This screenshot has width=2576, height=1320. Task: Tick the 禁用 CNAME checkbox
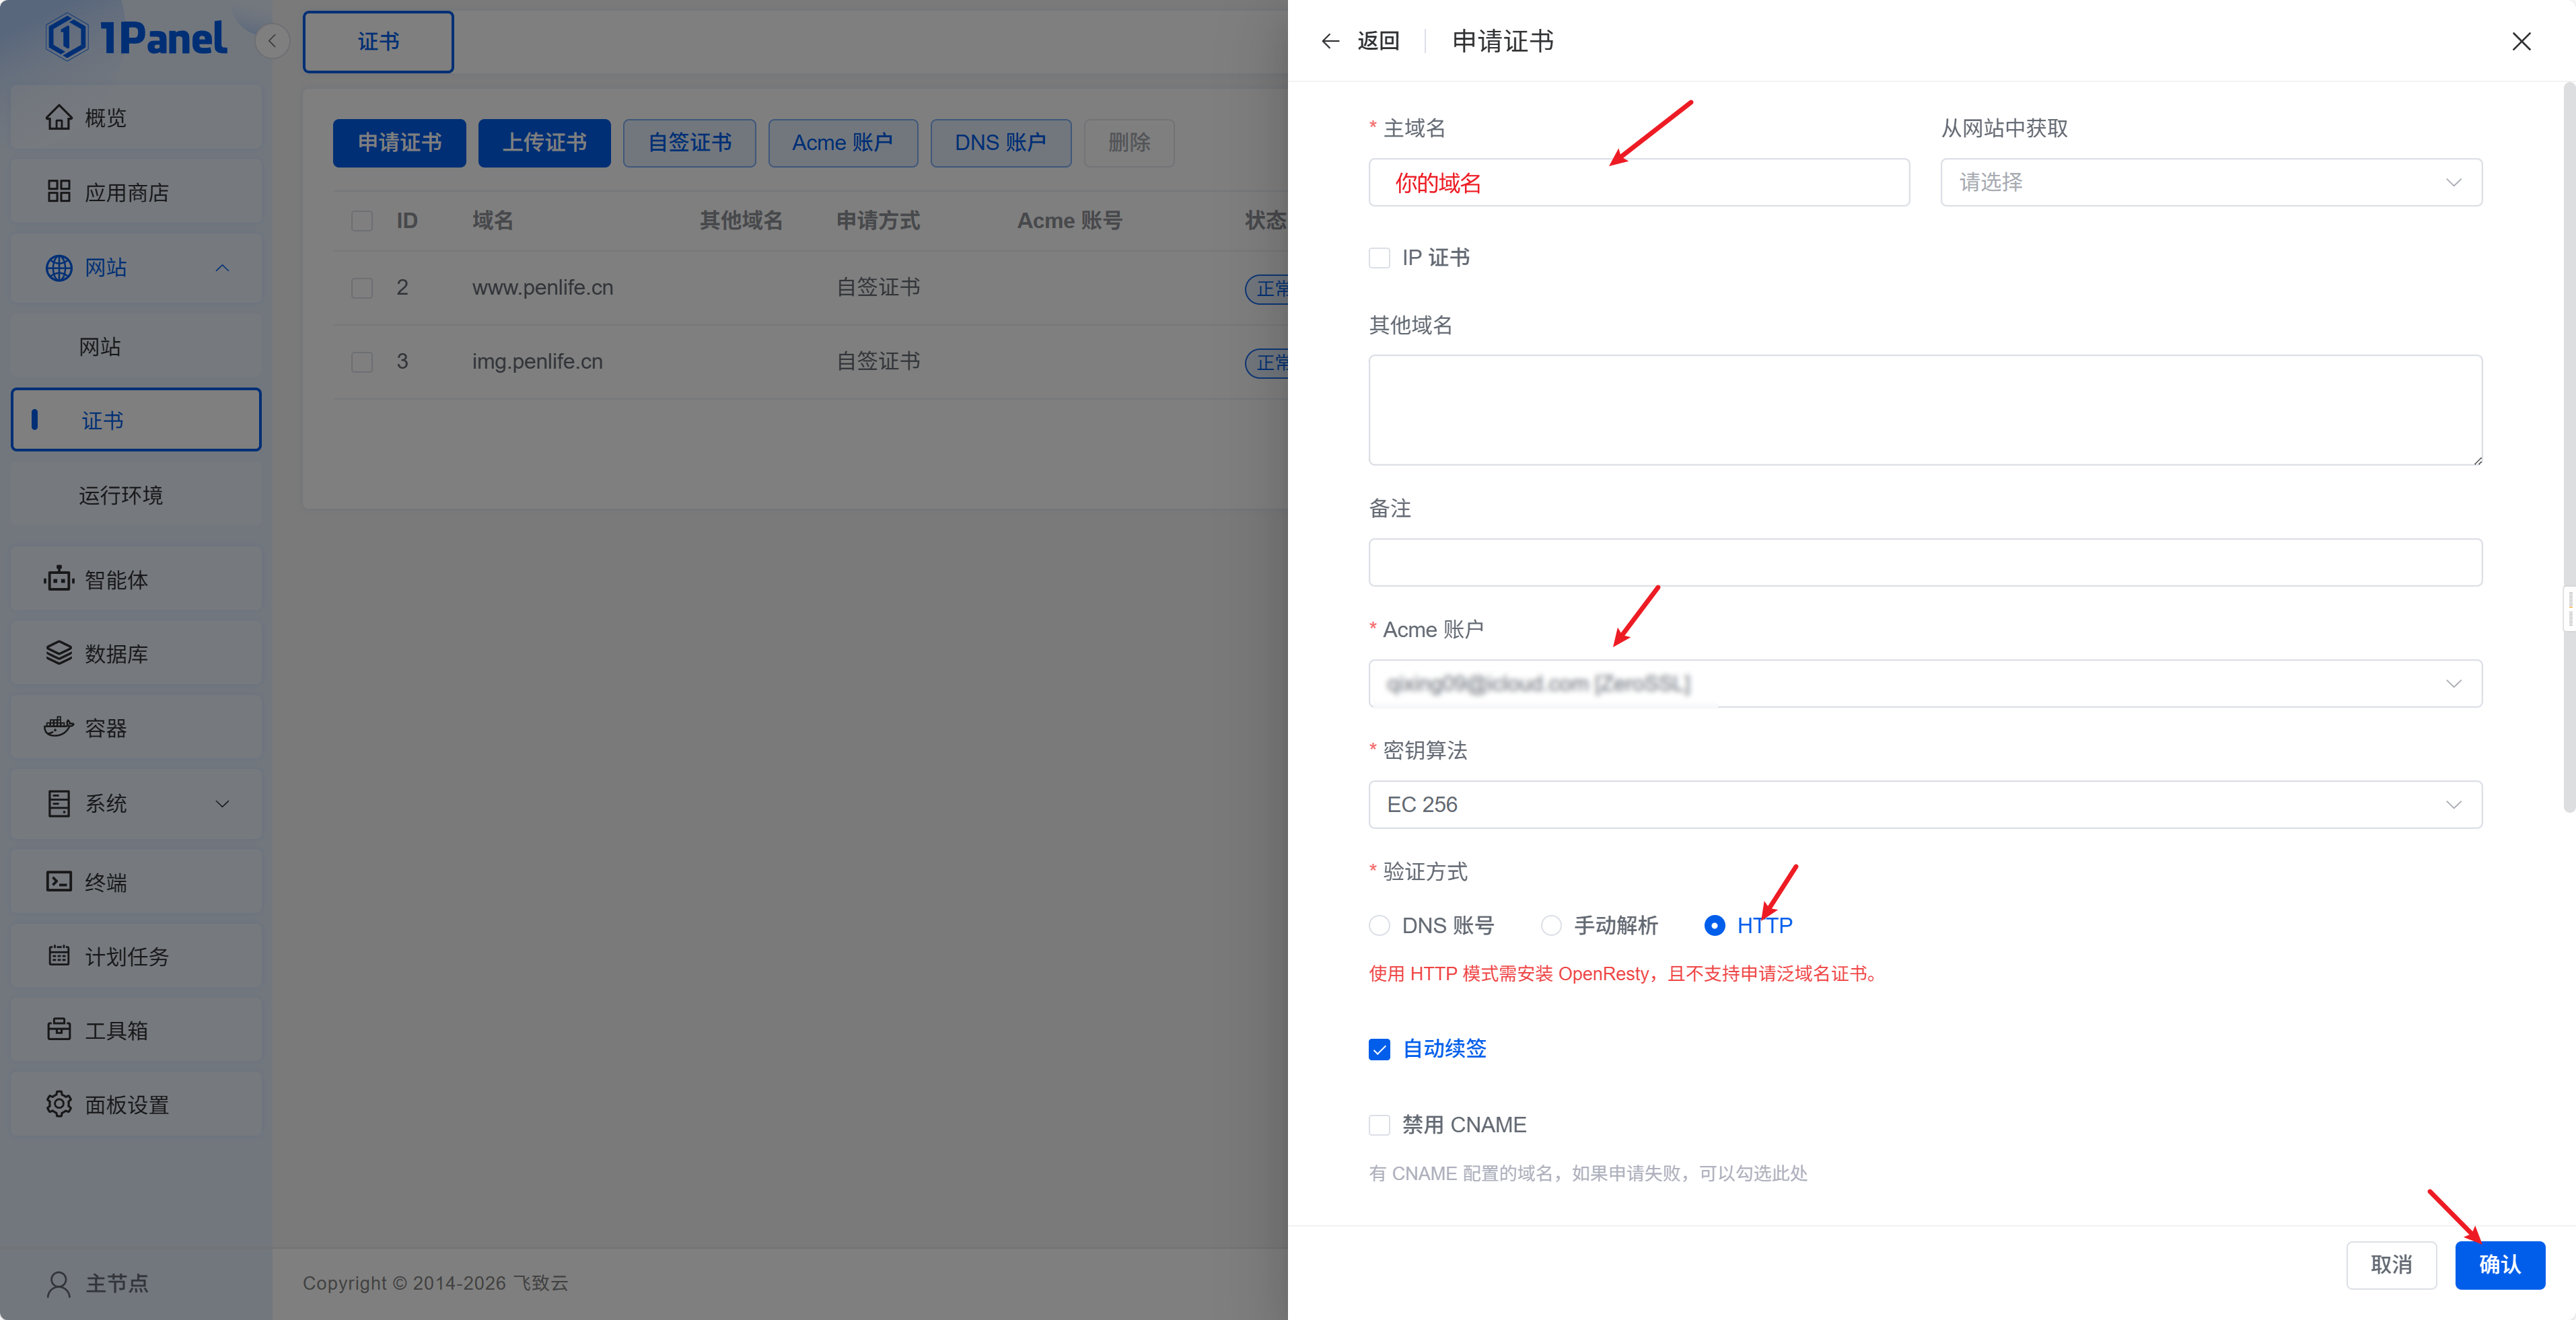point(1379,1125)
